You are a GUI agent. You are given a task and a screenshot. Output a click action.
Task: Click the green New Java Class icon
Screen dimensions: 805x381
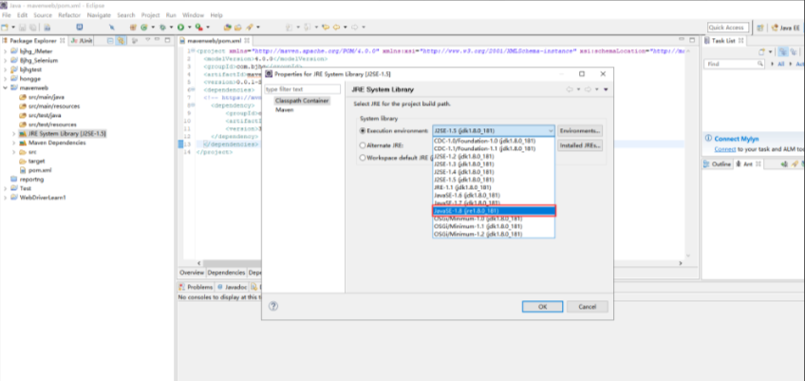(143, 28)
